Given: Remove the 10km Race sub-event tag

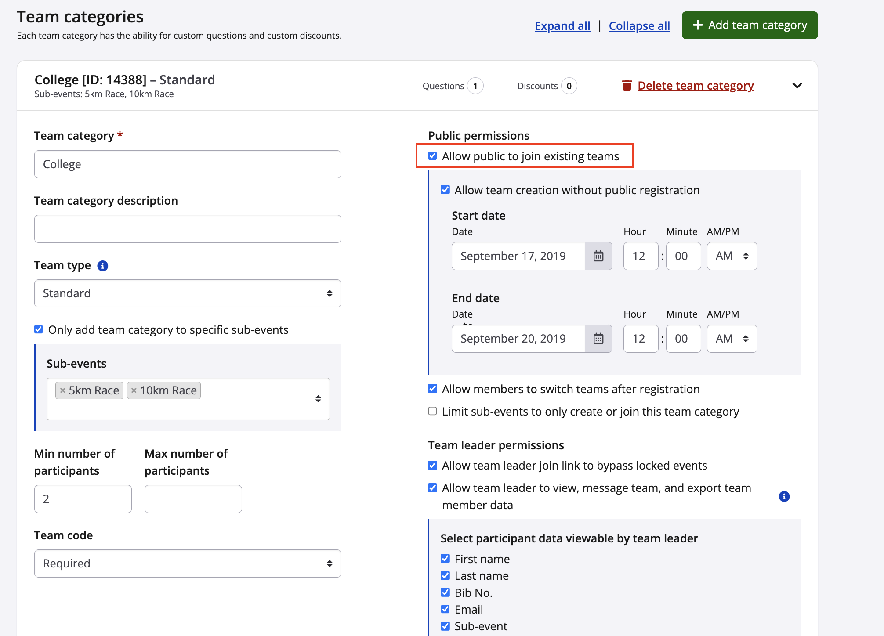Looking at the screenshot, I should (x=134, y=390).
